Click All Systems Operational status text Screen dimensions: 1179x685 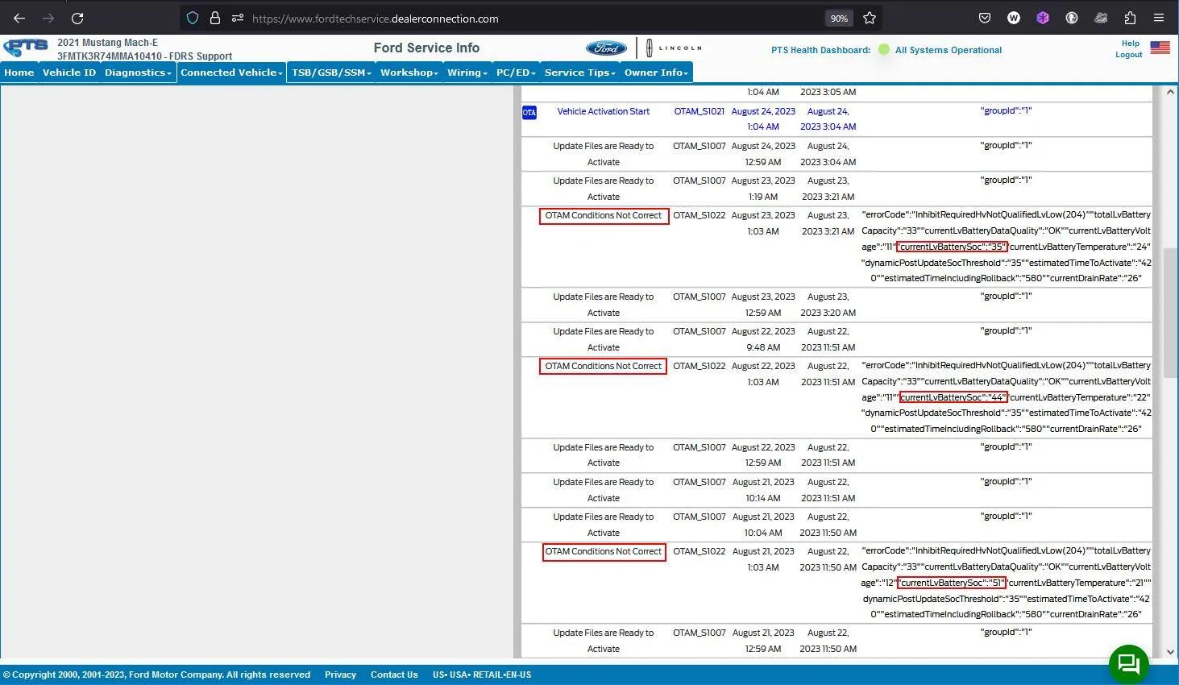[949, 50]
